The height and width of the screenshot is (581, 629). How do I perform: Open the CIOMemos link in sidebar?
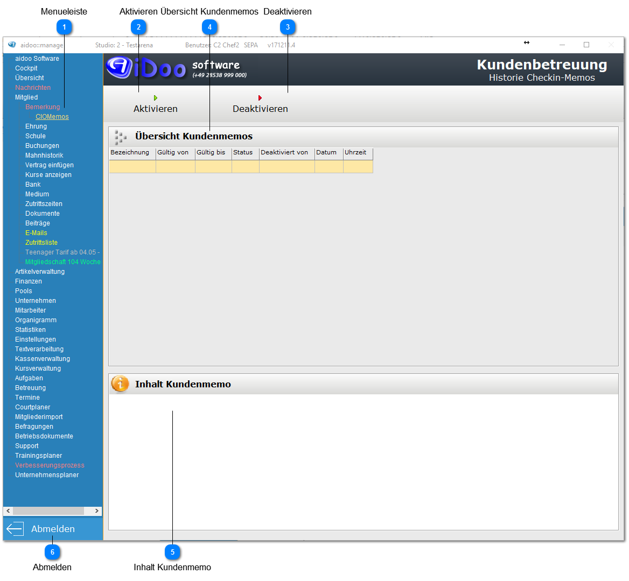(x=52, y=117)
